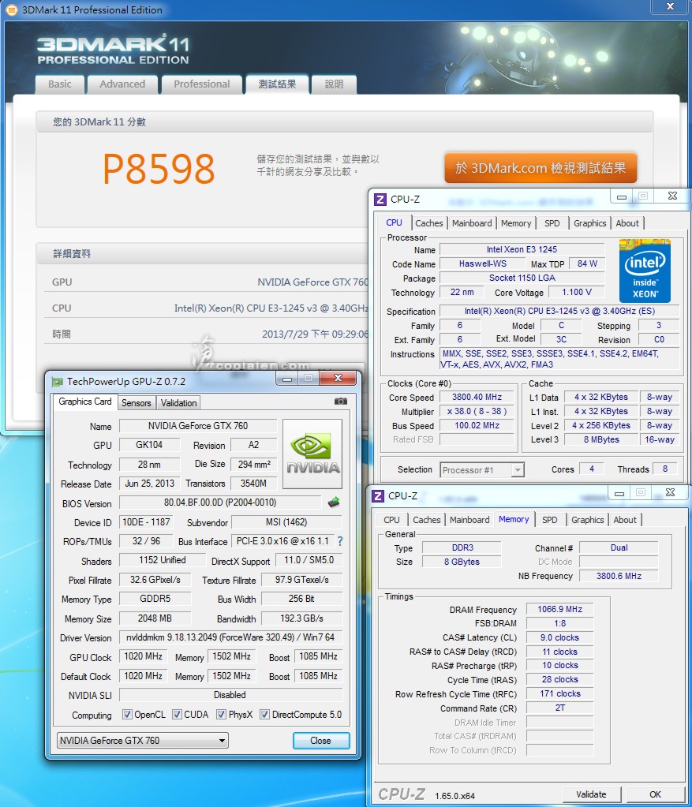Switch to Caches tab in lower CPU-Z window

point(427,520)
